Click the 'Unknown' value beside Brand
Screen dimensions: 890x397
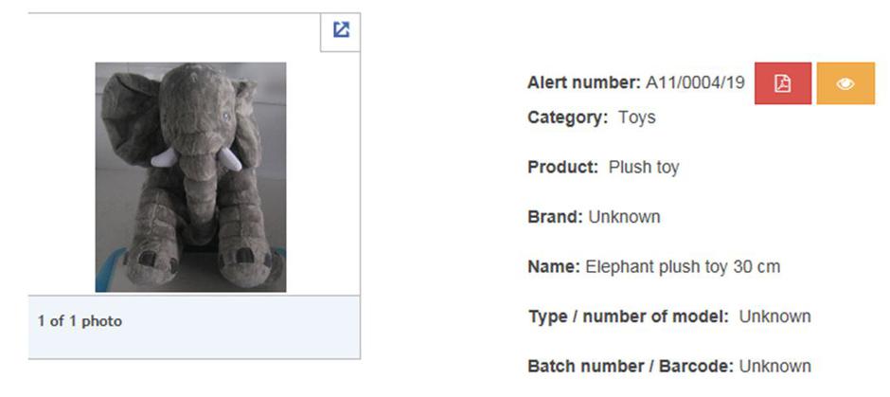tap(624, 217)
